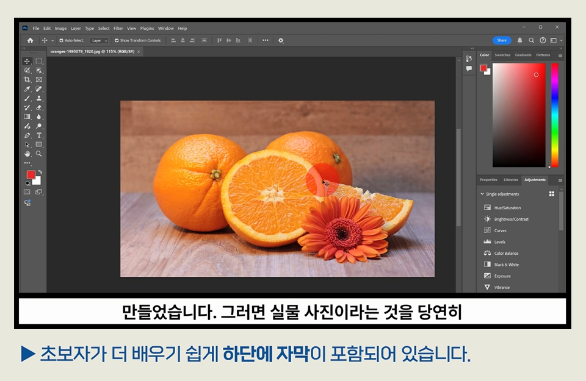Image resolution: width=586 pixels, height=381 pixels.
Task: Choose the Horizontal Type tool
Action: point(39,135)
